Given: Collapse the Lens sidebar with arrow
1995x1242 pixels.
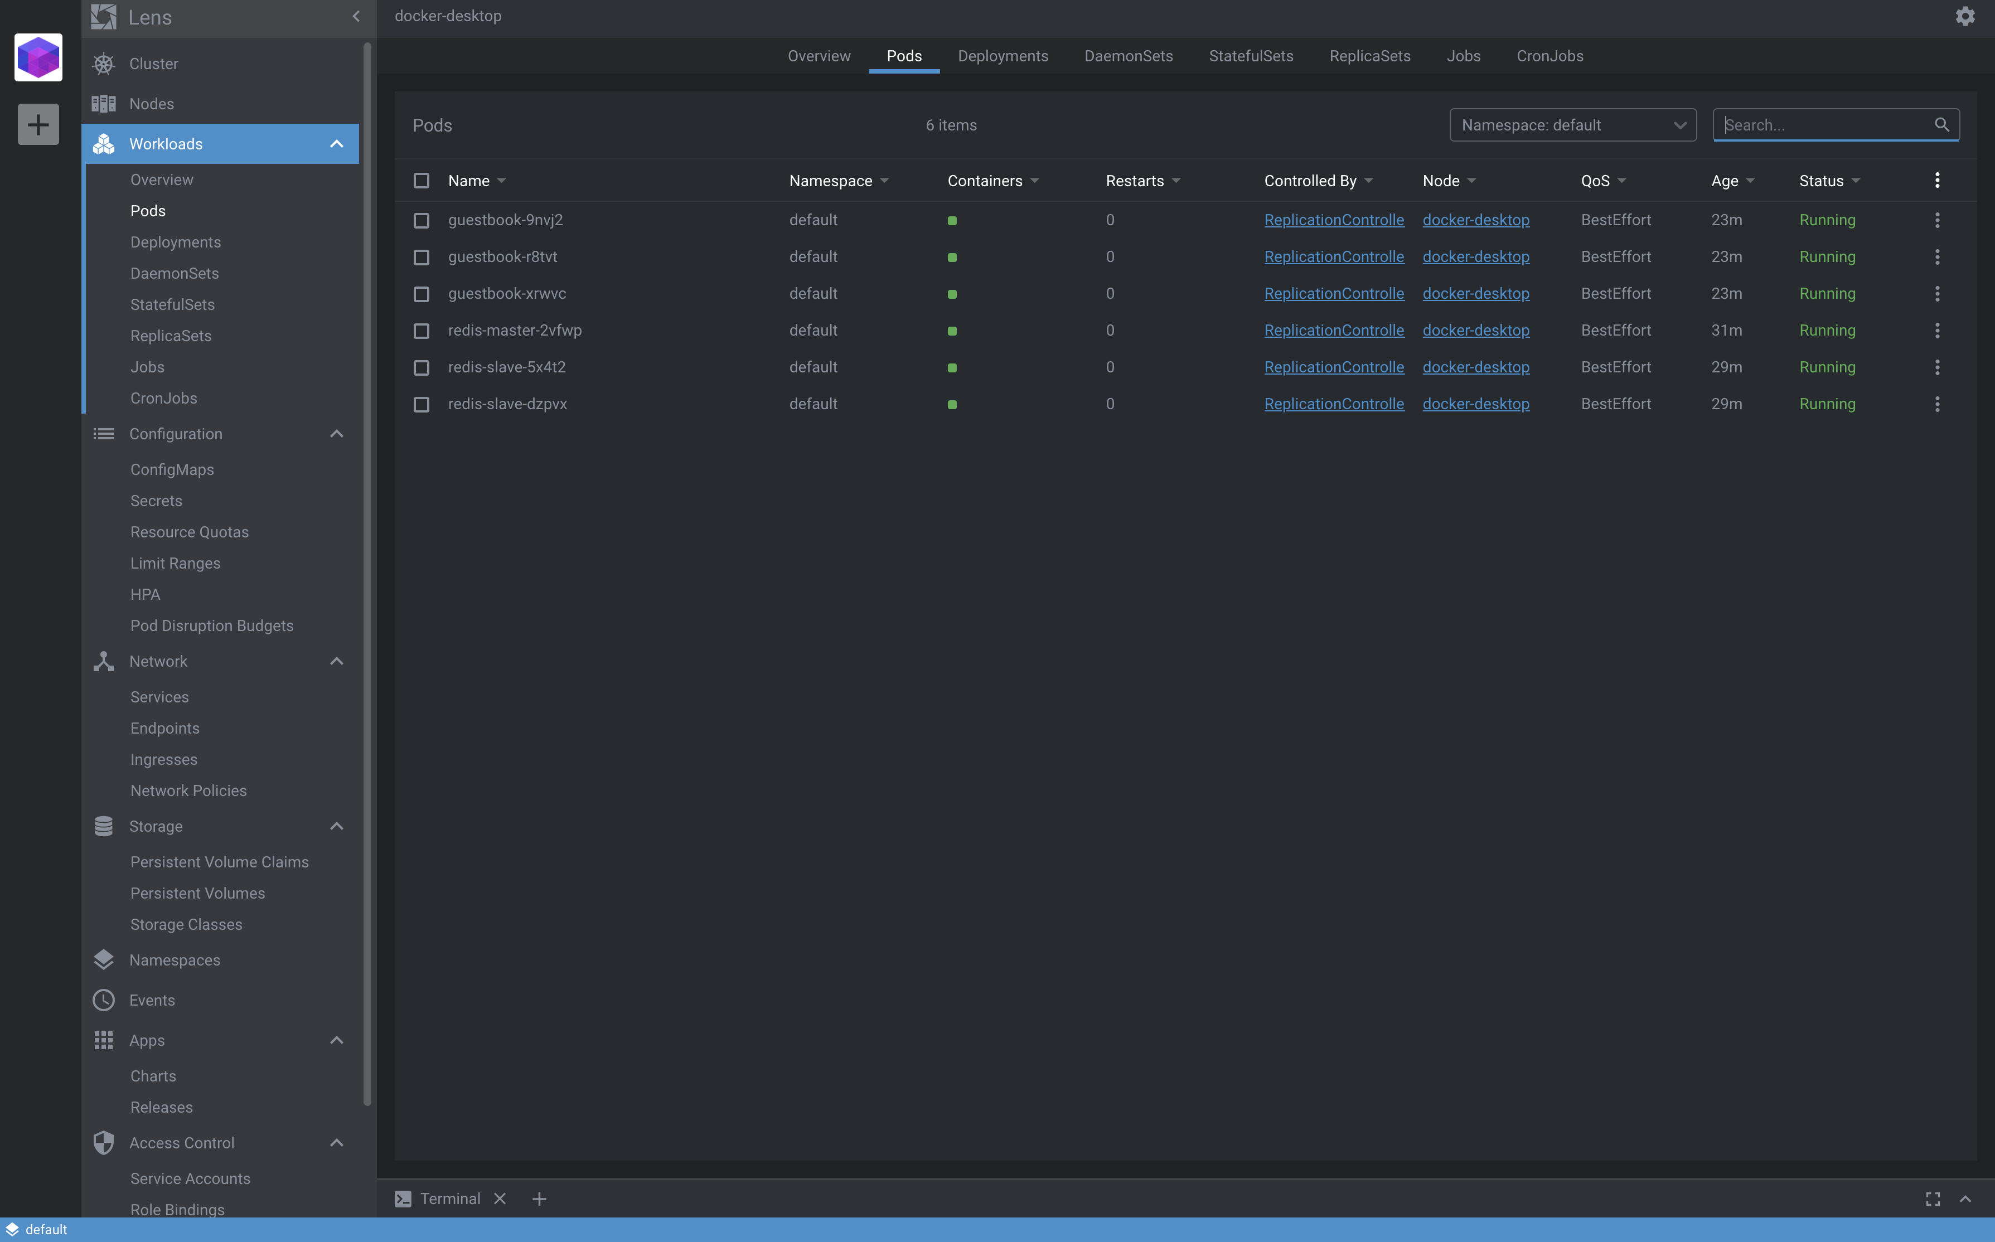Looking at the screenshot, I should pyautogui.click(x=356, y=16).
